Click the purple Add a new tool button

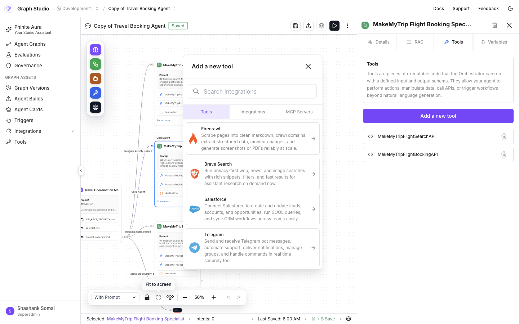click(438, 116)
